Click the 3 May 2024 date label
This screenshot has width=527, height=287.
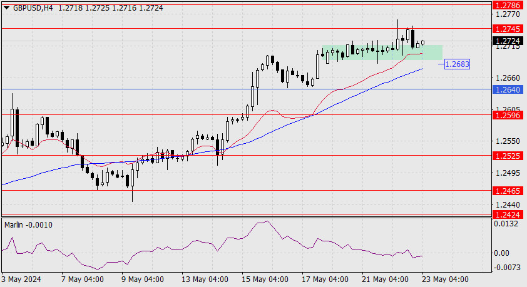point(21,279)
